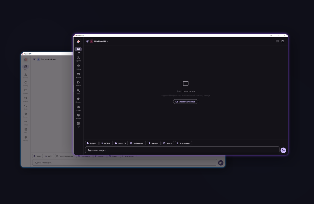Open the Logs sidebar section

point(78,124)
